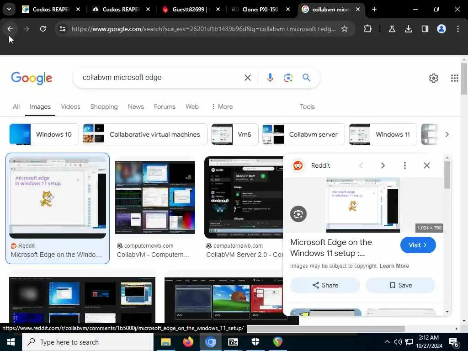The image size is (468, 351).
Task: Click the Share button in preview panel
Action: [x=325, y=285]
